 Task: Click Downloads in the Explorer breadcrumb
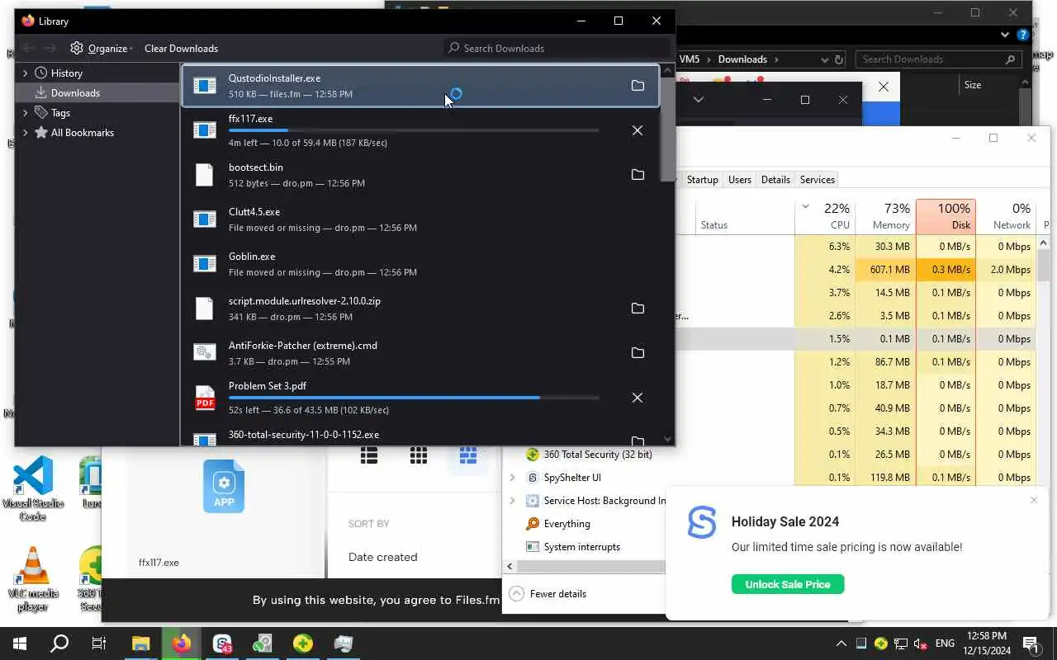click(742, 59)
